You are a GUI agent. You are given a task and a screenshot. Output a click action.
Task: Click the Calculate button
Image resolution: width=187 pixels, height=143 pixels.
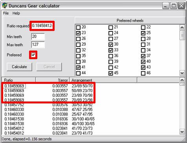pyautogui.click(x=19, y=67)
